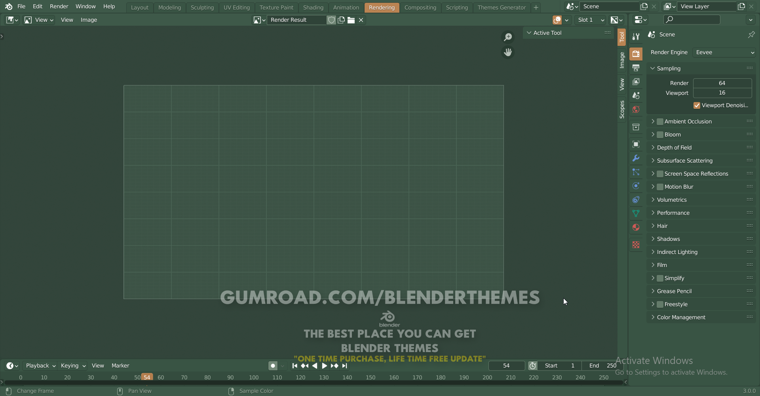Image resolution: width=760 pixels, height=396 pixels.
Task: Toggle auto keying record button
Action: [x=273, y=366]
